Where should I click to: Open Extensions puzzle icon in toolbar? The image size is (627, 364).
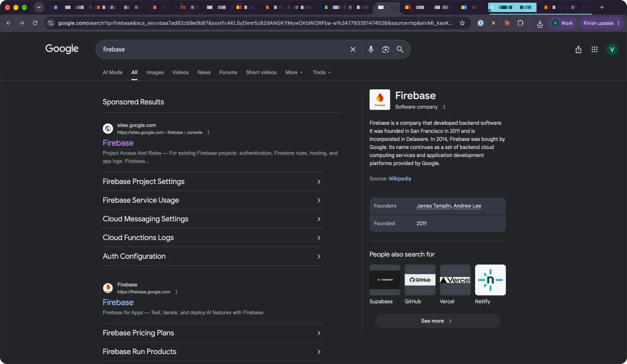click(x=520, y=23)
